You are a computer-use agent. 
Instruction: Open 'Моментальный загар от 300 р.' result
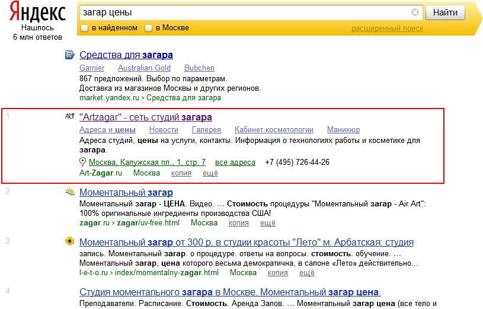coord(247,243)
